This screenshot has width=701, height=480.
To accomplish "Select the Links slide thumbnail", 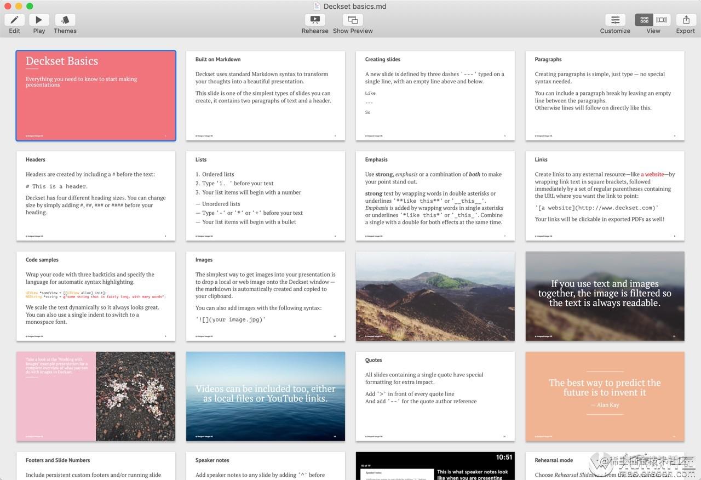I will pyautogui.click(x=605, y=196).
